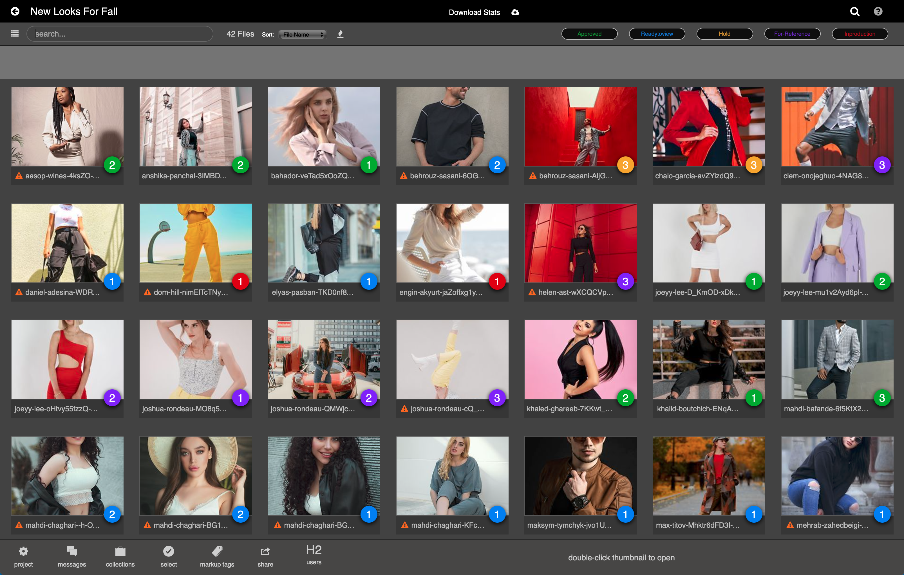This screenshot has width=904, height=575.
Task: Click warning icon on aesop-wines file
Action: coord(19,175)
